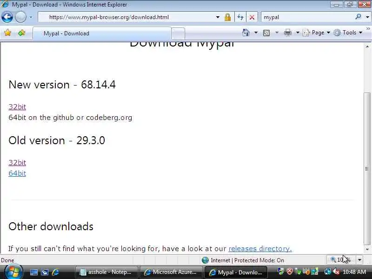Expand the Home button dropdown arrow
372x279 pixels.
tap(256, 33)
